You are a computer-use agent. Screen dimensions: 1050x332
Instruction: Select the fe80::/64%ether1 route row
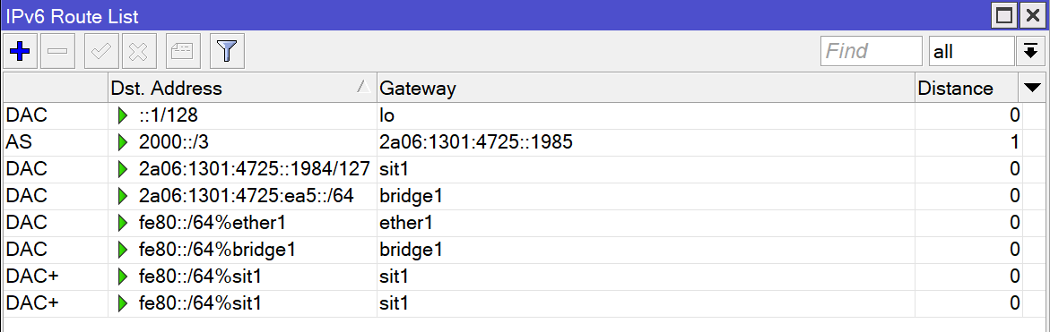[513, 223]
